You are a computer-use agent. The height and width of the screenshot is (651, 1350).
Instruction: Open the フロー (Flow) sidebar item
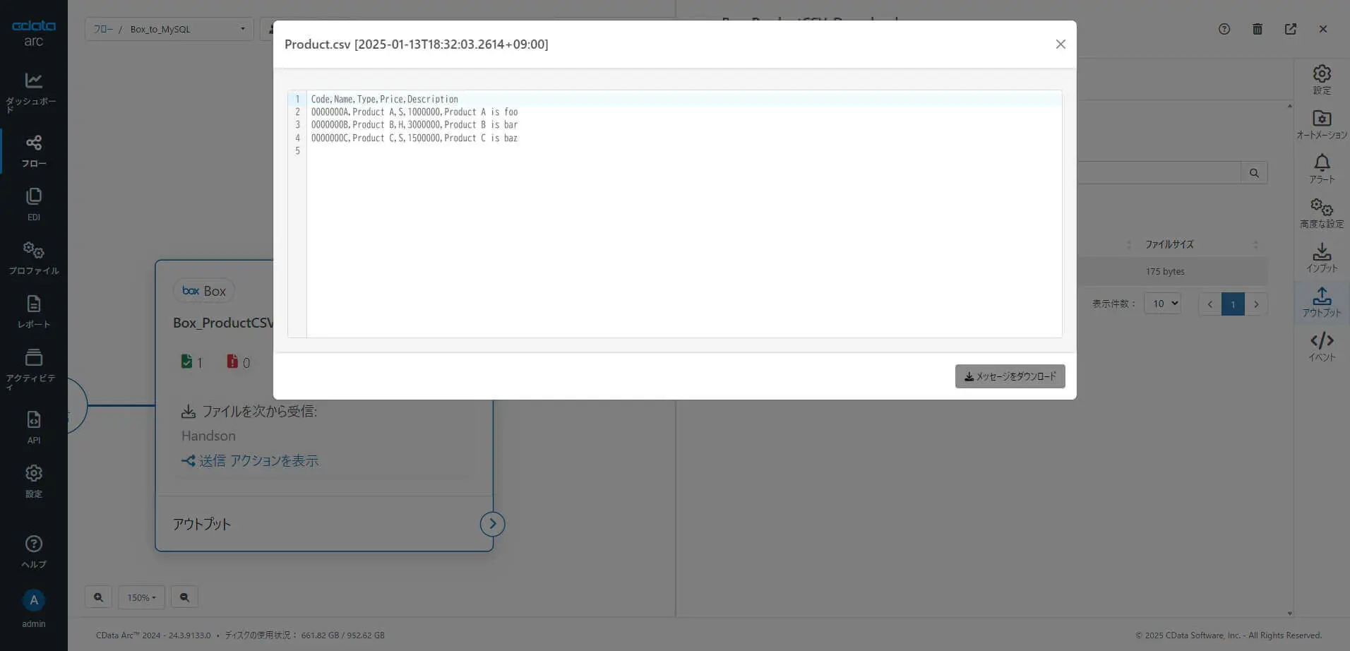[x=33, y=151]
